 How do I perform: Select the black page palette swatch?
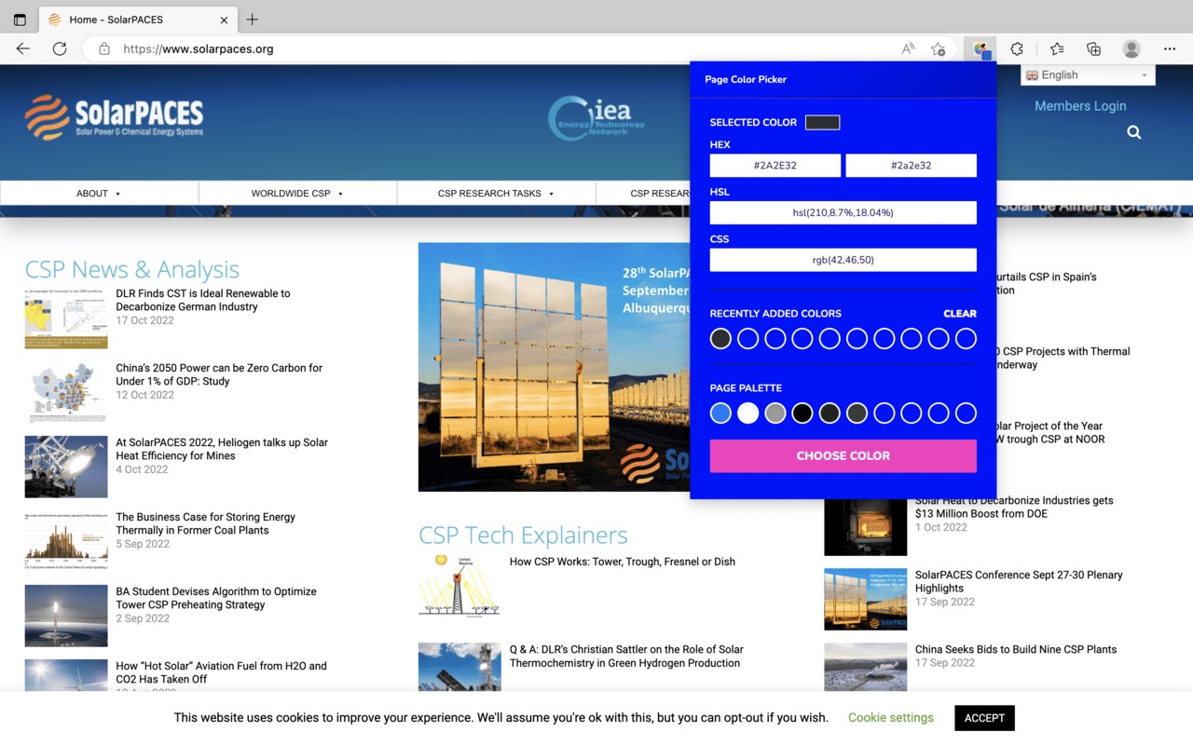point(802,413)
